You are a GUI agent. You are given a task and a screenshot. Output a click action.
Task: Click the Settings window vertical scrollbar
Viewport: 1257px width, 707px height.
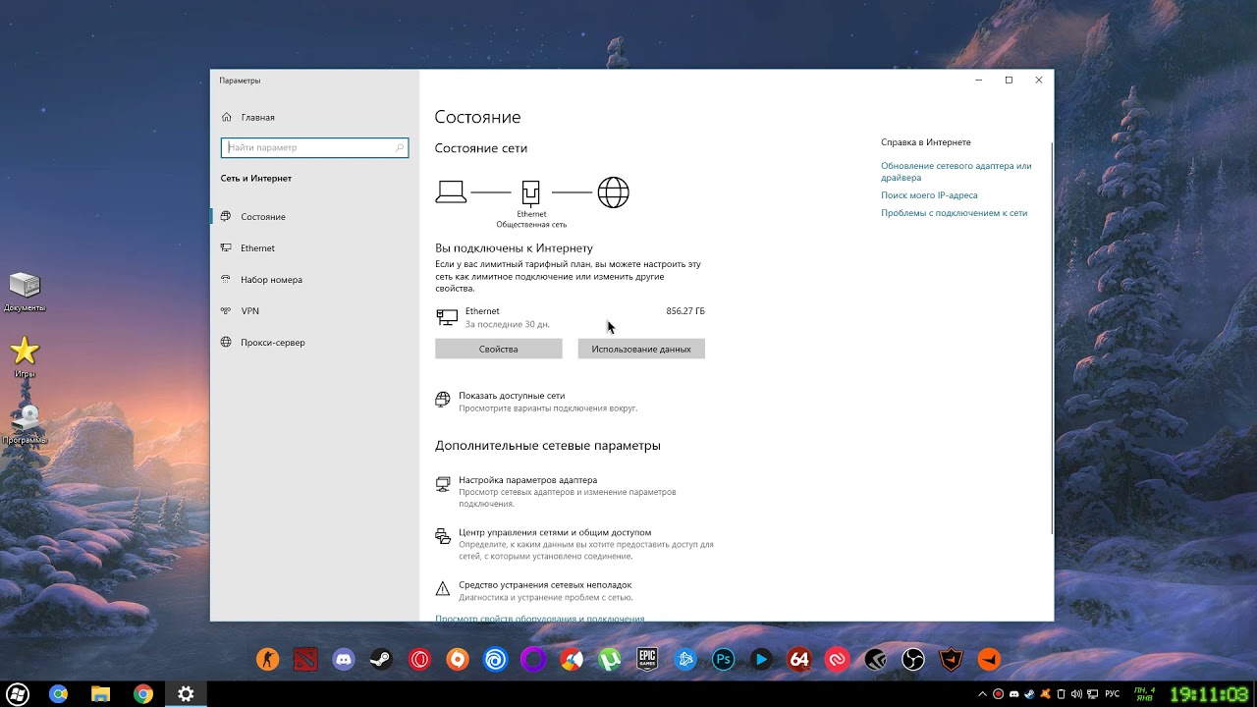1051,339
